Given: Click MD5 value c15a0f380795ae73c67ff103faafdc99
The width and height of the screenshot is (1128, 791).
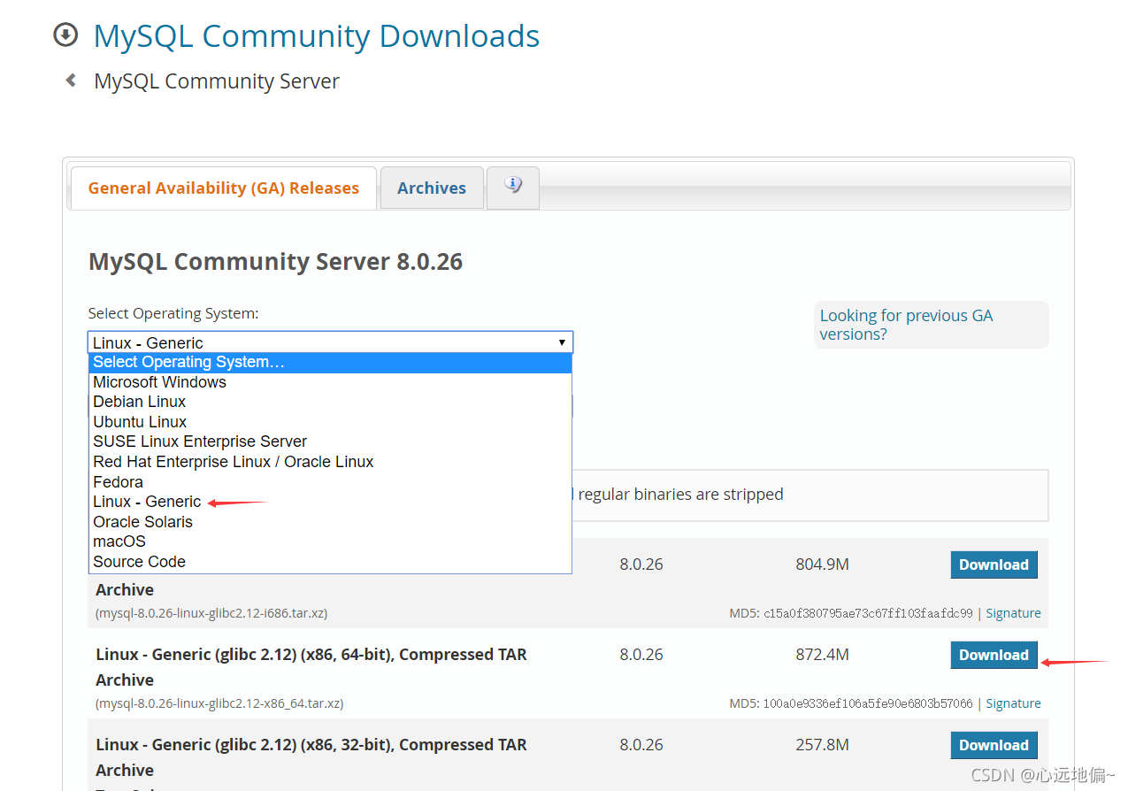Looking at the screenshot, I should pos(868,613).
